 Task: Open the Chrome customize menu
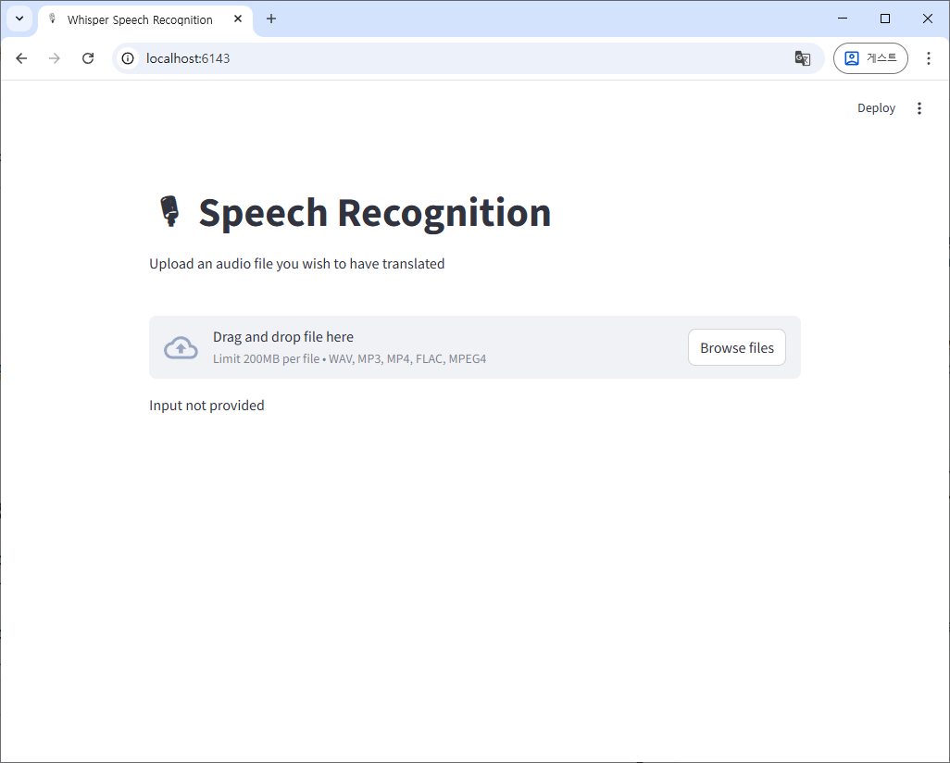click(x=928, y=58)
